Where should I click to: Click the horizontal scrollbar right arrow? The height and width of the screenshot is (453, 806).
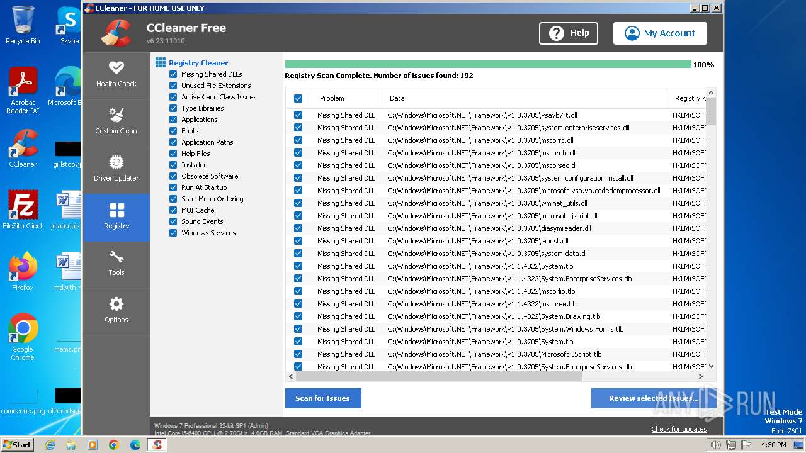click(700, 376)
